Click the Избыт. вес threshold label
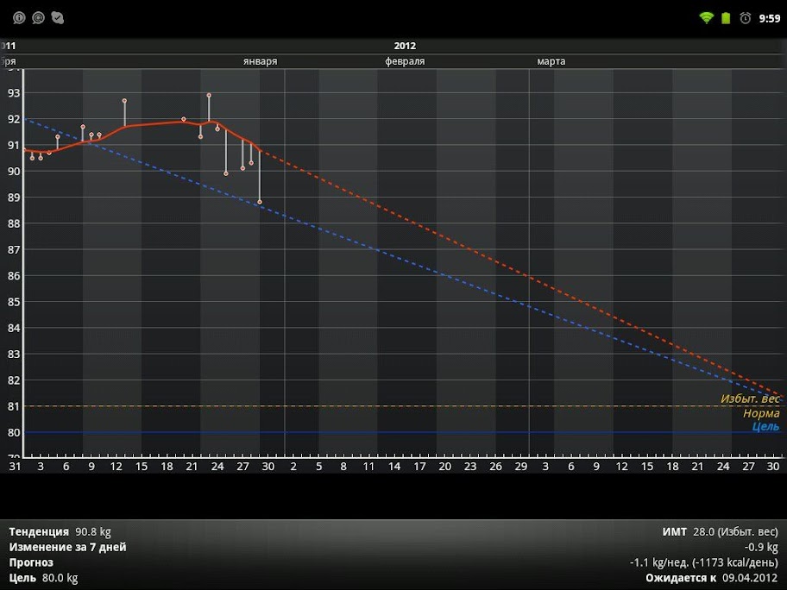Image resolution: width=787 pixels, height=590 pixels. 750,399
